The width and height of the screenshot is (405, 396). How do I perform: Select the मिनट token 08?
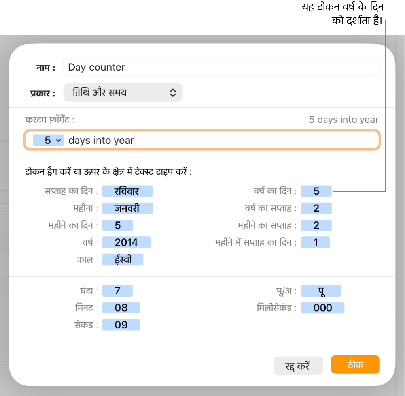[121, 308]
